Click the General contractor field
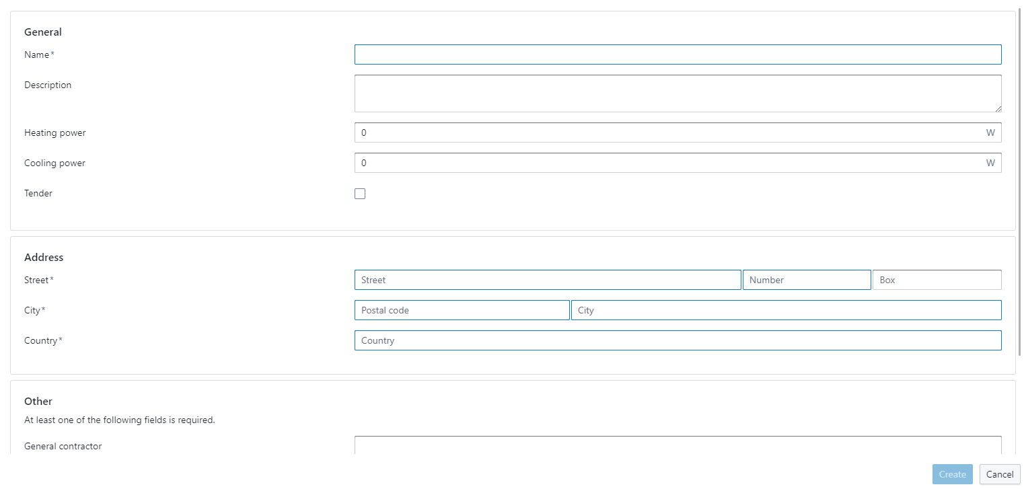 coord(678,445)
